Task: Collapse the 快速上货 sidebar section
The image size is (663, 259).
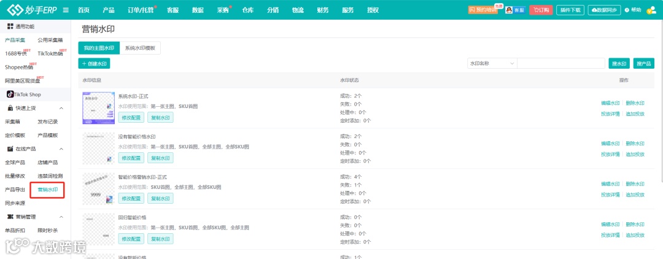Action: (61, 108)
